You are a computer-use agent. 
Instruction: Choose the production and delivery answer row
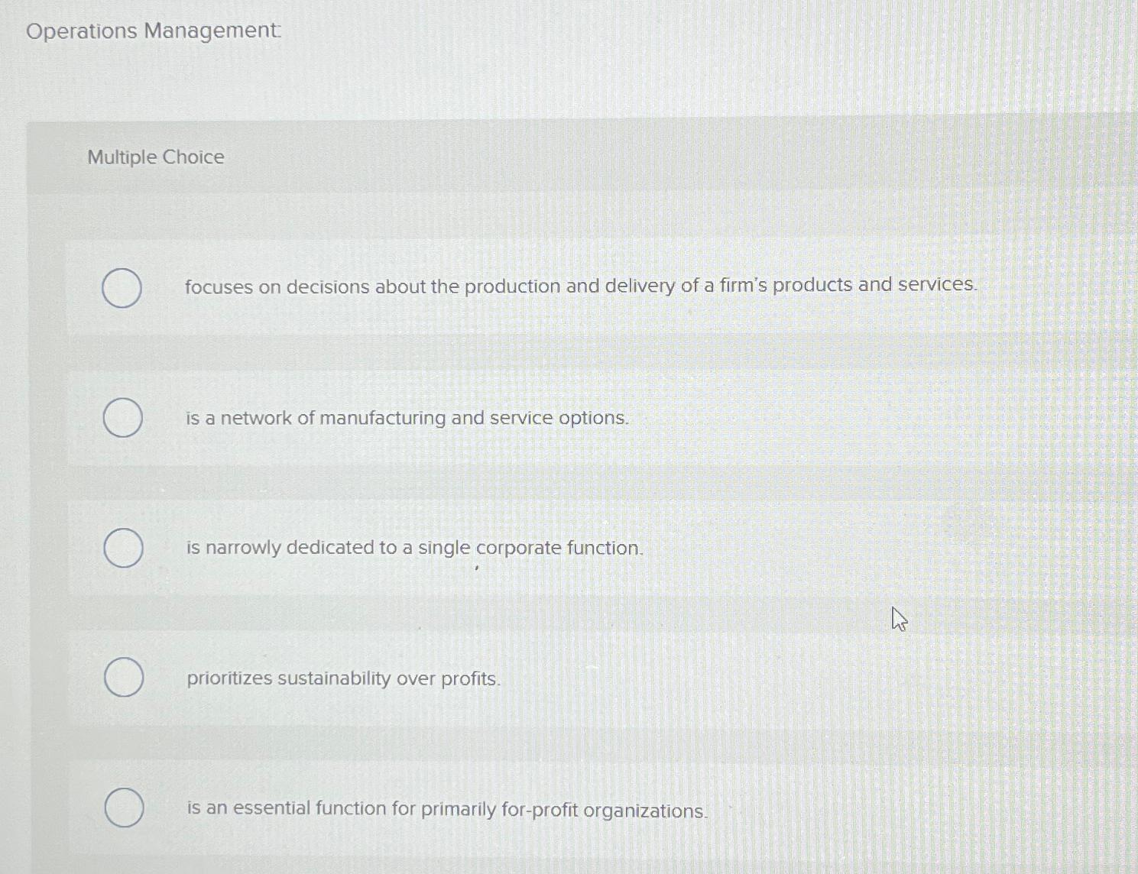click(x=535, y=286)
